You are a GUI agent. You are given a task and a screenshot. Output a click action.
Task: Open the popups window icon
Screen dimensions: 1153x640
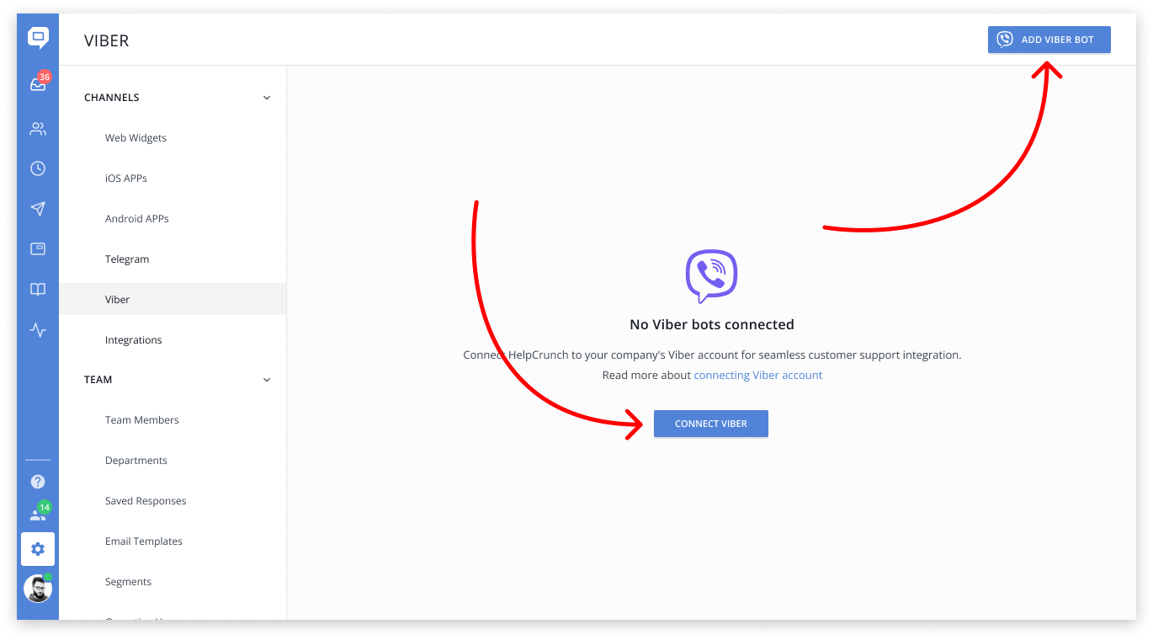pos(38,249)
